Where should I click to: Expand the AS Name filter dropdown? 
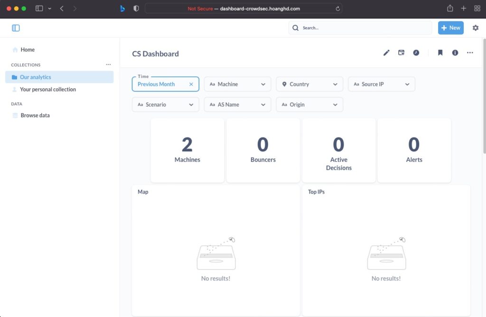coord(237,105)
